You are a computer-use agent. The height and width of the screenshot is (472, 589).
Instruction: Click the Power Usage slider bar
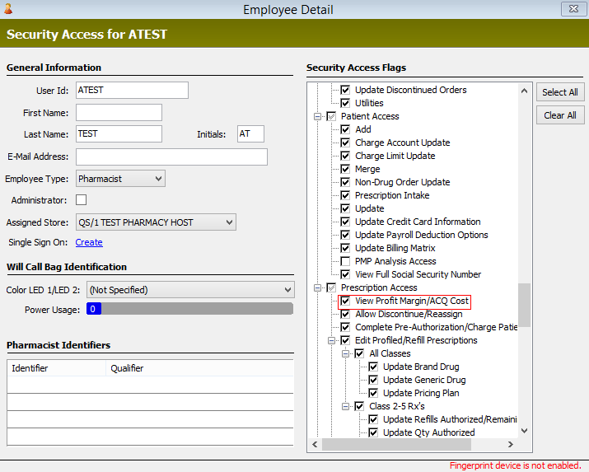coord(190,309)
